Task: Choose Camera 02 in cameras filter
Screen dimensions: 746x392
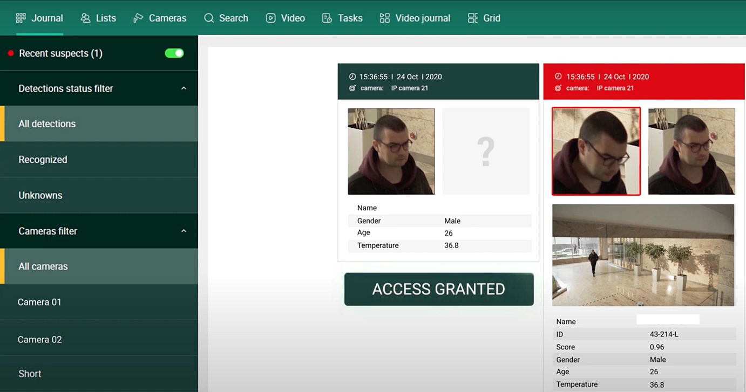Action: [99, 339]
